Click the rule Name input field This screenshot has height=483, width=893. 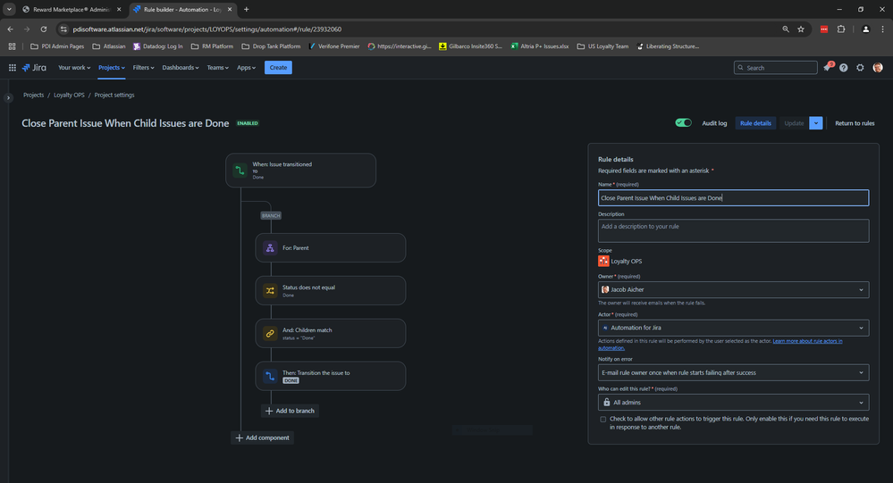733,198
